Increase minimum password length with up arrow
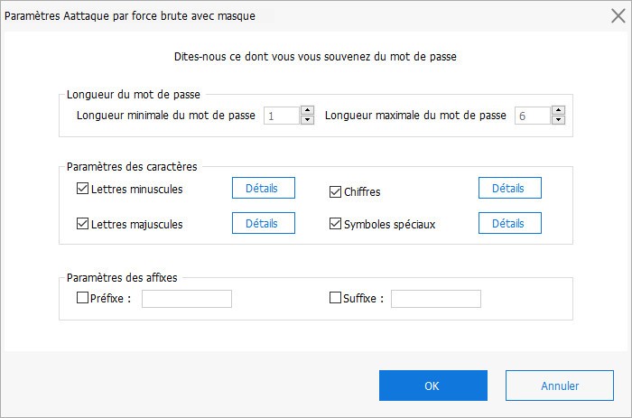Image resolution: width=632 pixels, height=418 pixels. point(307,110)
